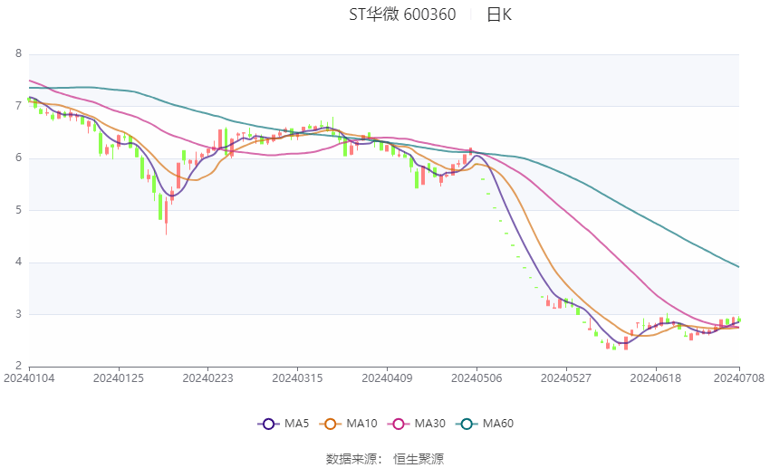The width and height of the screenshot is (770, 468).
Task: Click the 20240409 date axis label
Action: 387,378
